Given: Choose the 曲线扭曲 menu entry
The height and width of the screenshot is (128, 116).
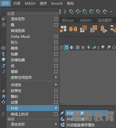Looking at the screenshot, I should (x=18, y=31).
